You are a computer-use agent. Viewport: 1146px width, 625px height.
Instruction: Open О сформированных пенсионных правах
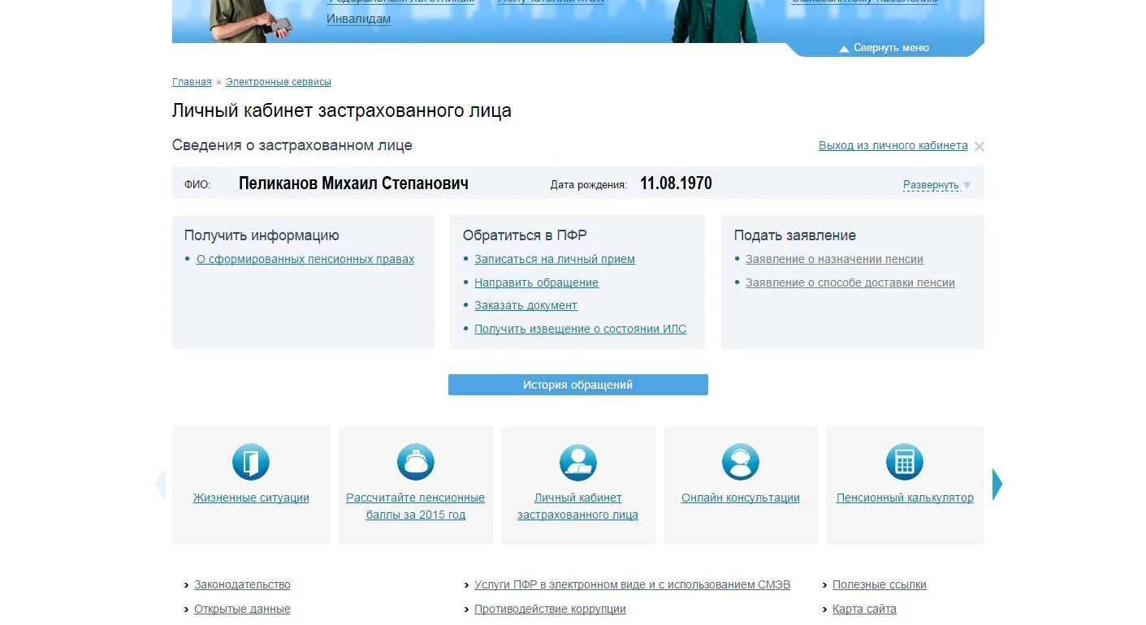[305, 260]
